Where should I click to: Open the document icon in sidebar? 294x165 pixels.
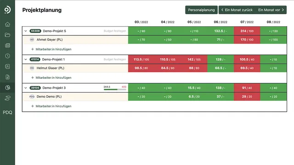coord(7,77)
